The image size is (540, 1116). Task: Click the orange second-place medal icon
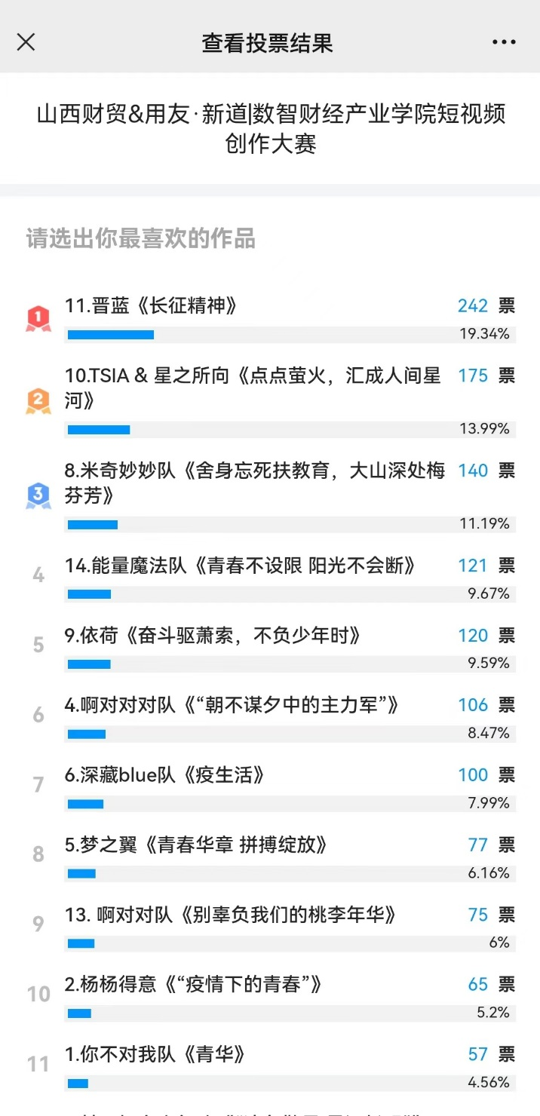pos(38,401)
